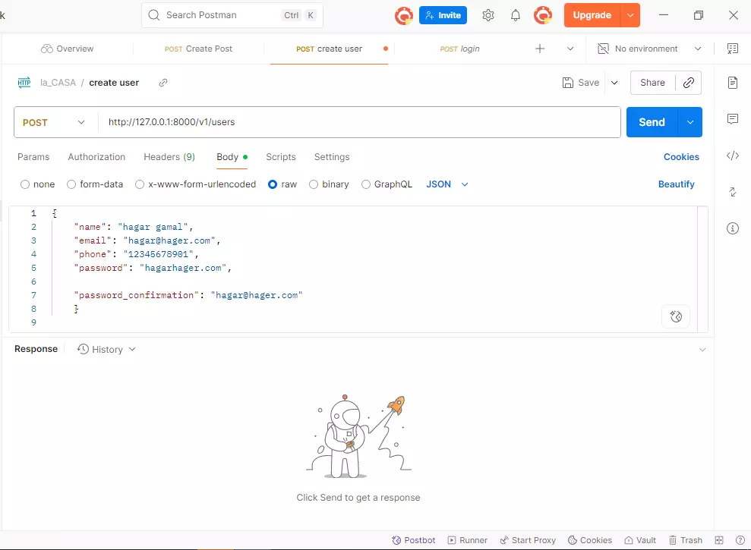Open Postbot from the status bar
Viewport: 751px width, 550px height.
(413, 539)
